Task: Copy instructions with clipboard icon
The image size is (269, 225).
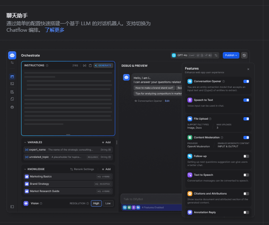Action: tap(90, 66)
